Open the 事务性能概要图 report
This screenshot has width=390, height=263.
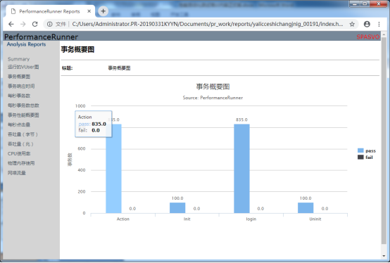tap(23, 115)
